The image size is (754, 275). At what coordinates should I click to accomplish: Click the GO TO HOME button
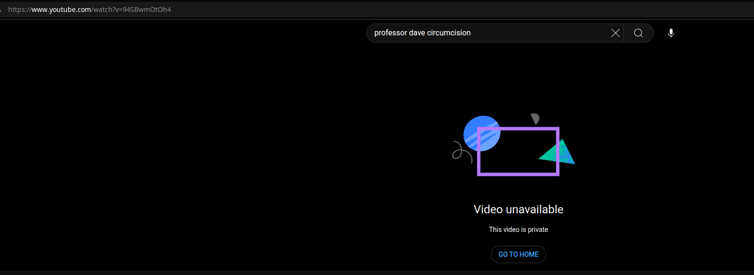[x=518, y=254]
